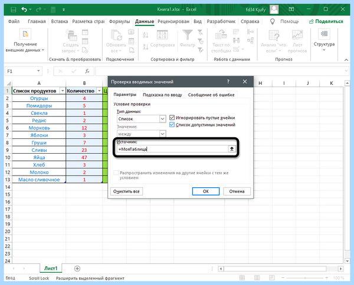Viewport: 354px width, 285px height.
Task: Switch to the Формулы ribbon tab
Action: tap(119, 21)
